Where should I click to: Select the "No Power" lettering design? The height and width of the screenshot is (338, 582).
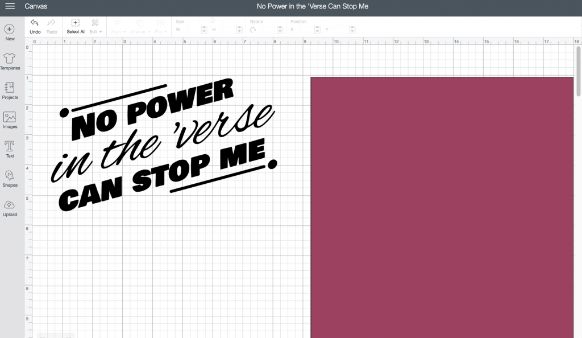pyautogui.click(x=164, y=145)
